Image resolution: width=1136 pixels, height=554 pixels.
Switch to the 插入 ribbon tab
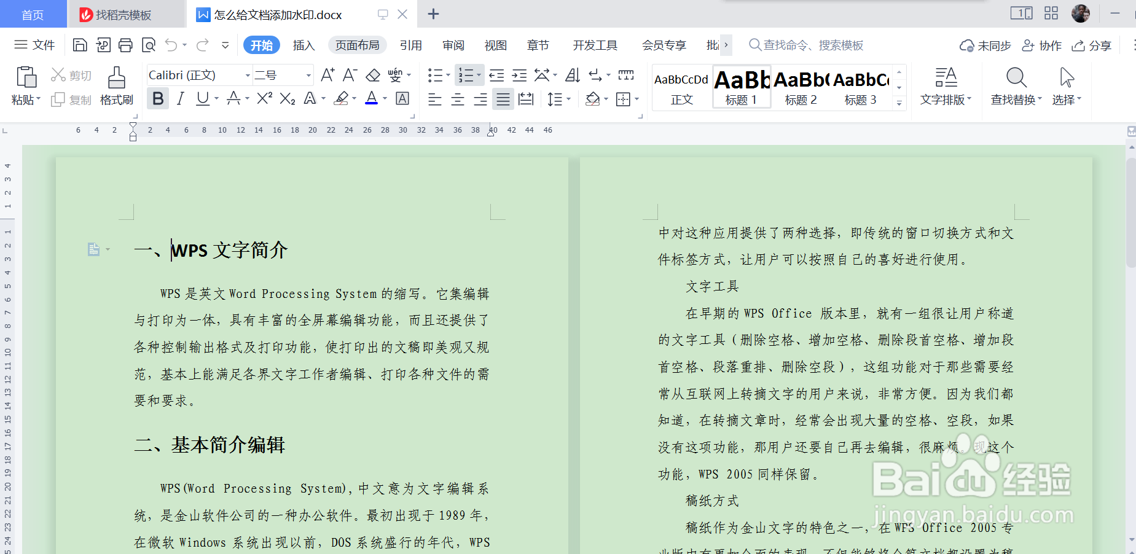pos(304,45)
